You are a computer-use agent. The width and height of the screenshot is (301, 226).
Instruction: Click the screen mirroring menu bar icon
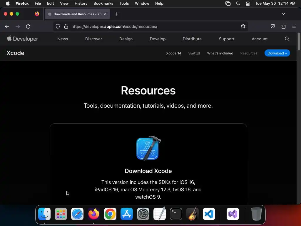click(228, 4)
